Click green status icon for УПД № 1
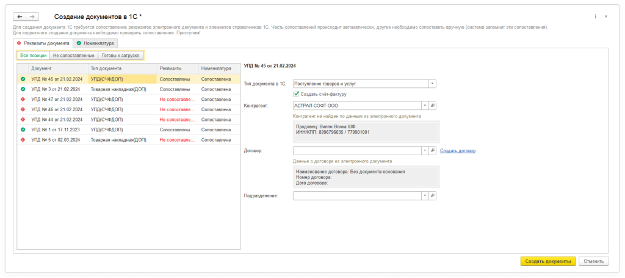Image resolution: width=625 pixels, height=278 pixels. tap(23, 130)
